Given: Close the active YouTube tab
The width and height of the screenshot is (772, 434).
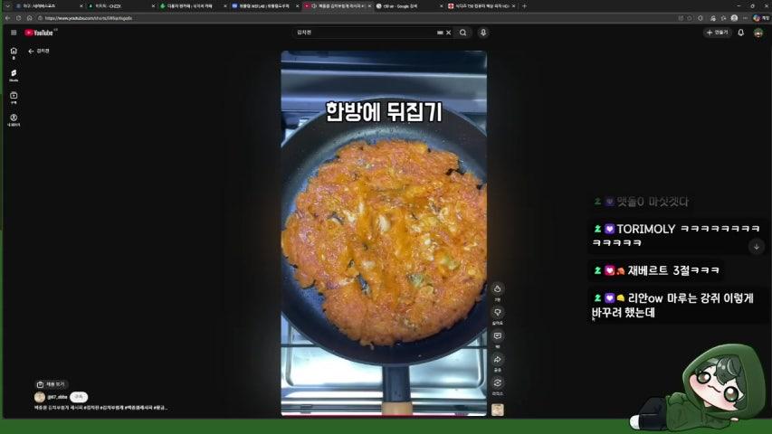Looking at the screenshot, I should (370, 6).
